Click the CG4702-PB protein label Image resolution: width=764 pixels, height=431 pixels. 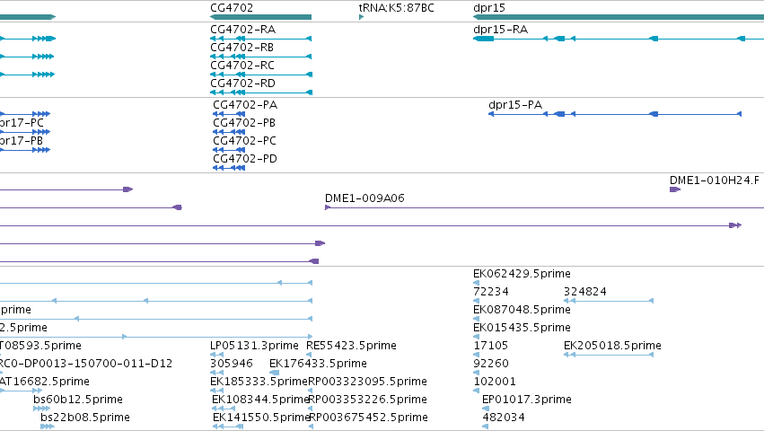click(244, 123)
